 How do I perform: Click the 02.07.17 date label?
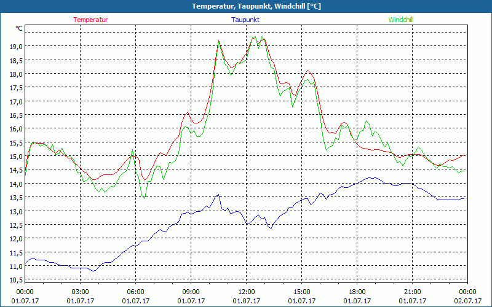point(468,301)
